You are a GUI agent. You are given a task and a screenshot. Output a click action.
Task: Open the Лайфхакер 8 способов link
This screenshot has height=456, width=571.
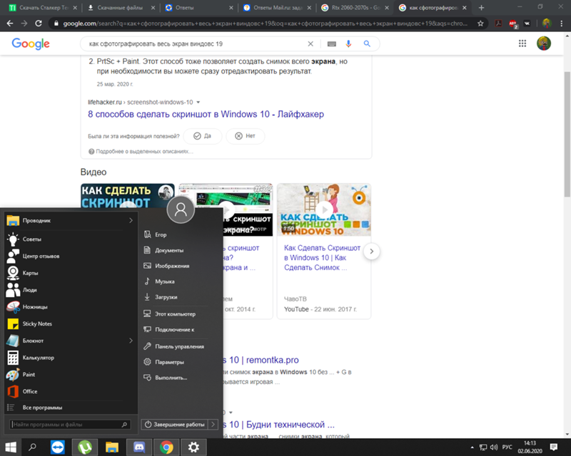click(206, 114)
